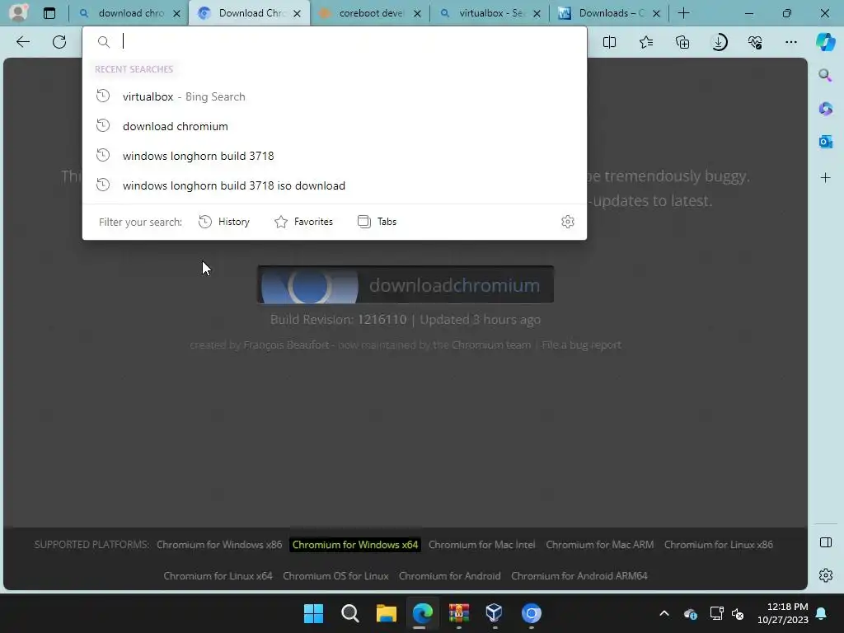Image resolution: width=844 pixels, height=633 pixels.
Task: Open taskbar clock and date
Action: [783, 613]
